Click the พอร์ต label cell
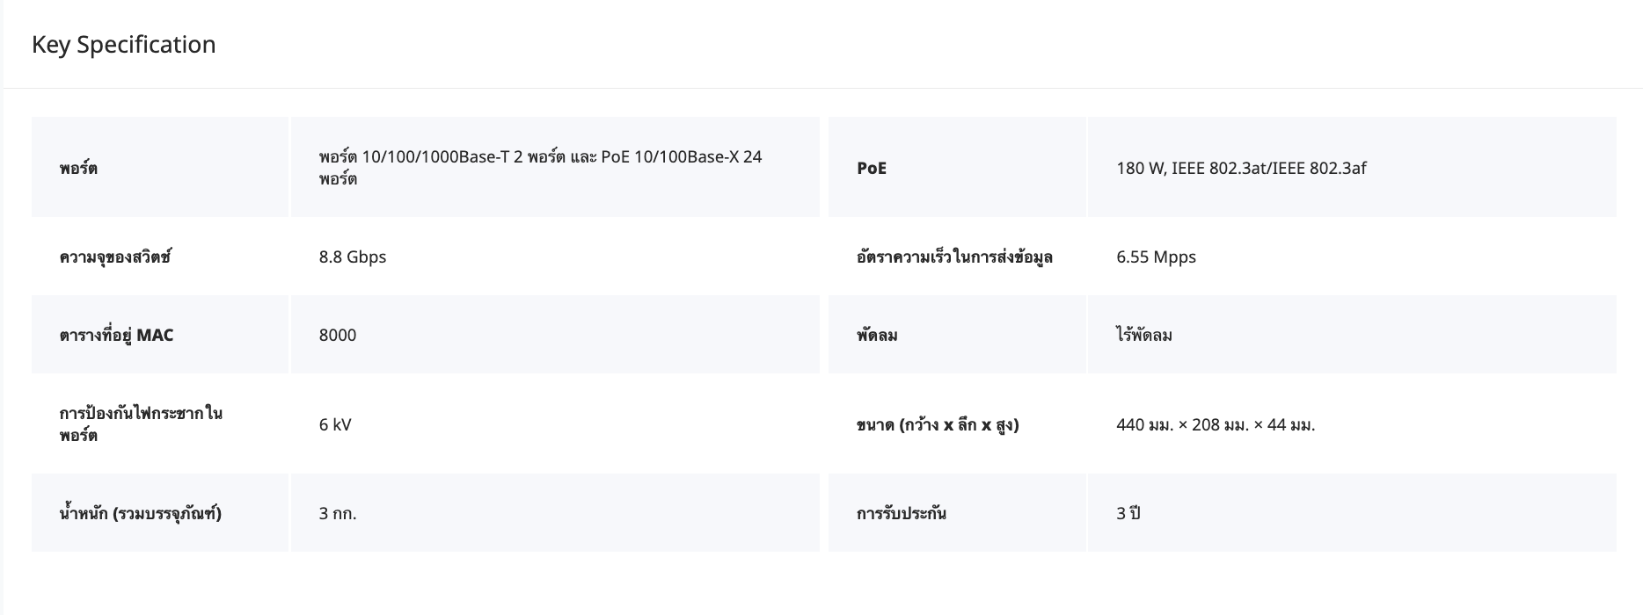This screenshot has height=615, width=1643. click(78, 168)
